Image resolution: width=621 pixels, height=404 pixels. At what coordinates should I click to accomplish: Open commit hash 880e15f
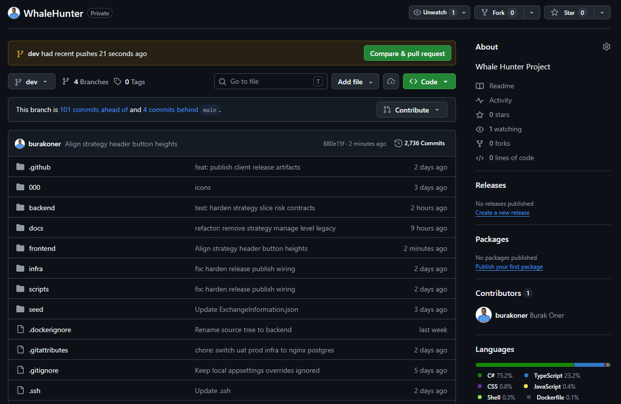[333, 144]
